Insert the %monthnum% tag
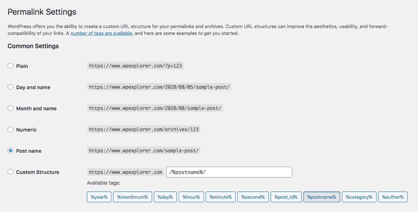The image size is (418, 212). coord(133,197)
